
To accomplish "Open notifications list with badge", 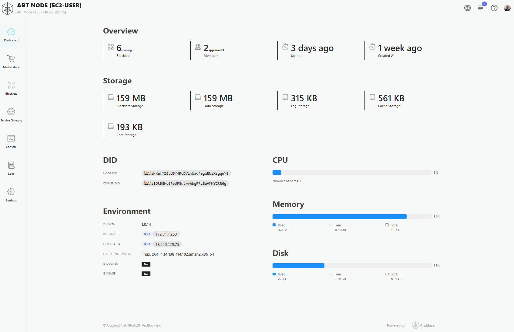I will click(481, 8).
